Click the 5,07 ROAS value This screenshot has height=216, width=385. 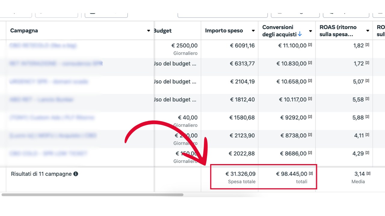point(358,82)
